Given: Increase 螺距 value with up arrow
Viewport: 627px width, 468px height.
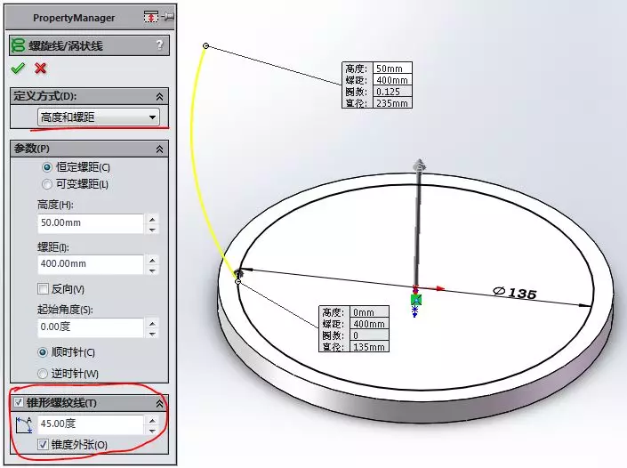Looking at the screenshot, I should [x=152, y=260].
